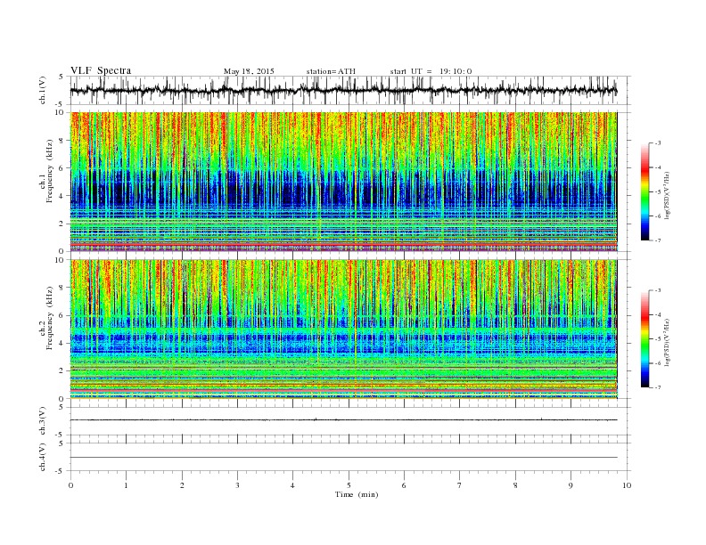Click the "8" kHz tick of ch.1 spectrogram

pyautogui.click(x=62, y=141)
